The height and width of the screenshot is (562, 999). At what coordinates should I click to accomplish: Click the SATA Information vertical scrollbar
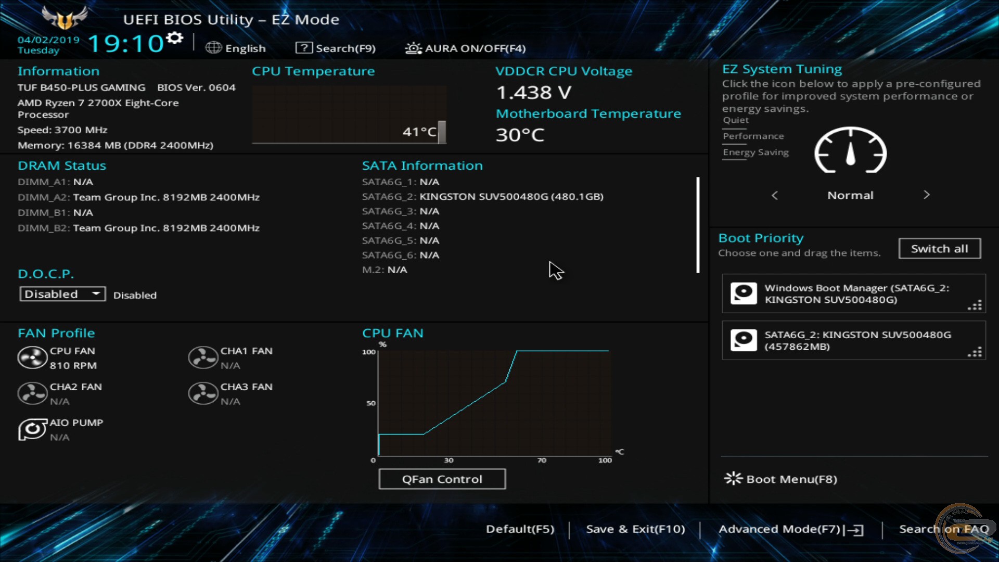pos(698,225)
